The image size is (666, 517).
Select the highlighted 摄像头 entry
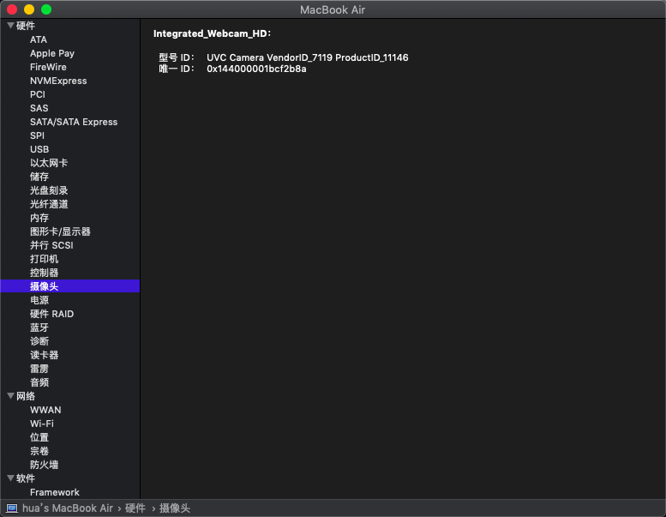click(69, 286)
